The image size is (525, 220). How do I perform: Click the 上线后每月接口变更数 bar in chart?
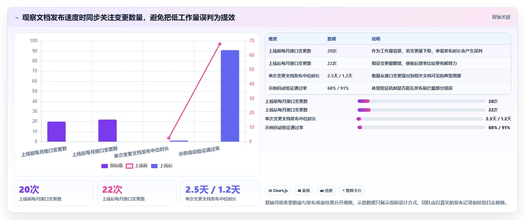coord(107,131)
